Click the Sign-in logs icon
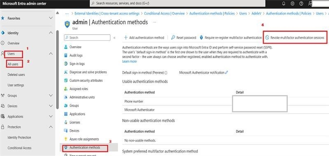329x156 pixels. (66, 64)
